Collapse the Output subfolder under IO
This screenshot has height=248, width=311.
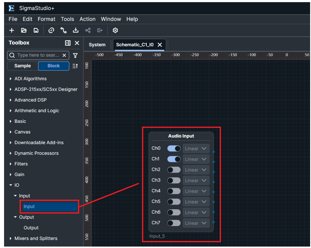click(x=15, y=217)
